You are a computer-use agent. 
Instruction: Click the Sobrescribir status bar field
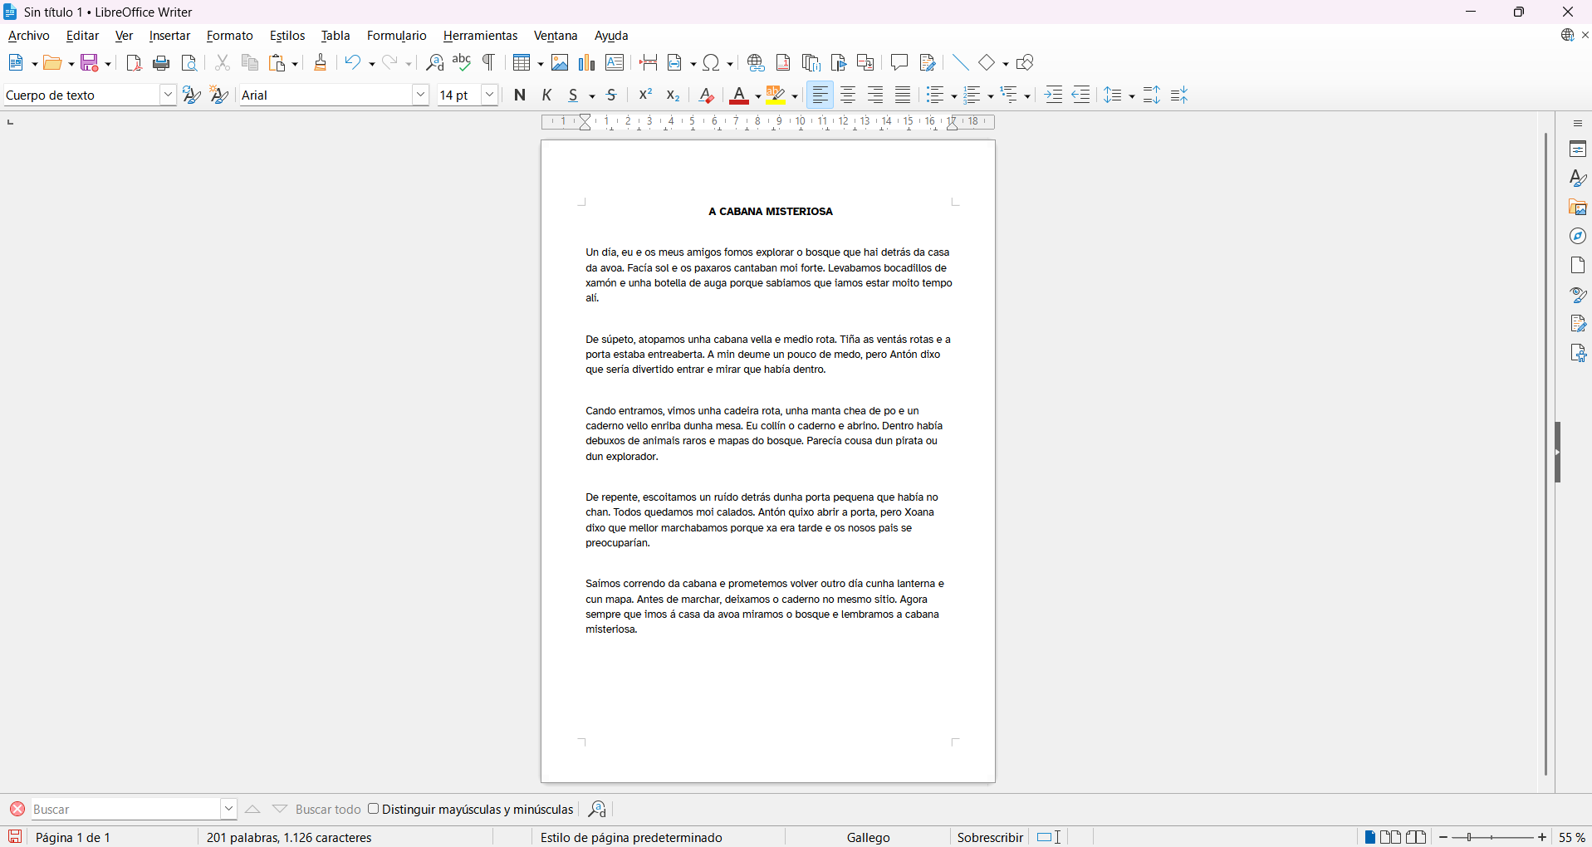(989, 837)
